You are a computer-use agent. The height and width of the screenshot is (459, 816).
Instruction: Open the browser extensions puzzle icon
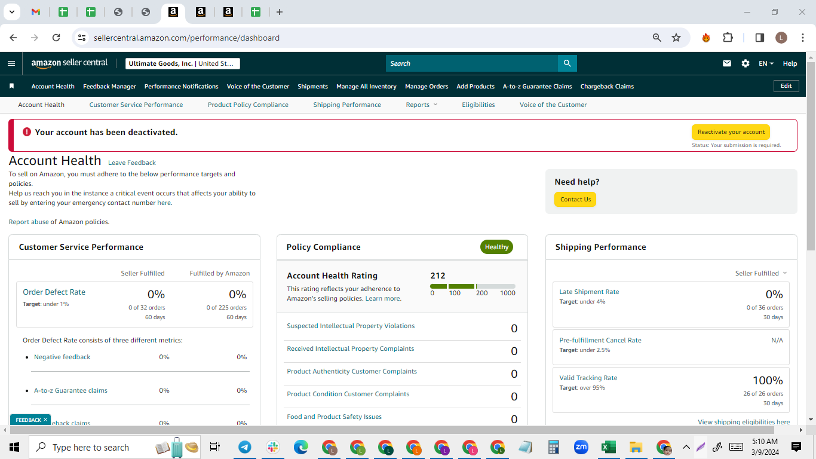click(x=728, y=38)
